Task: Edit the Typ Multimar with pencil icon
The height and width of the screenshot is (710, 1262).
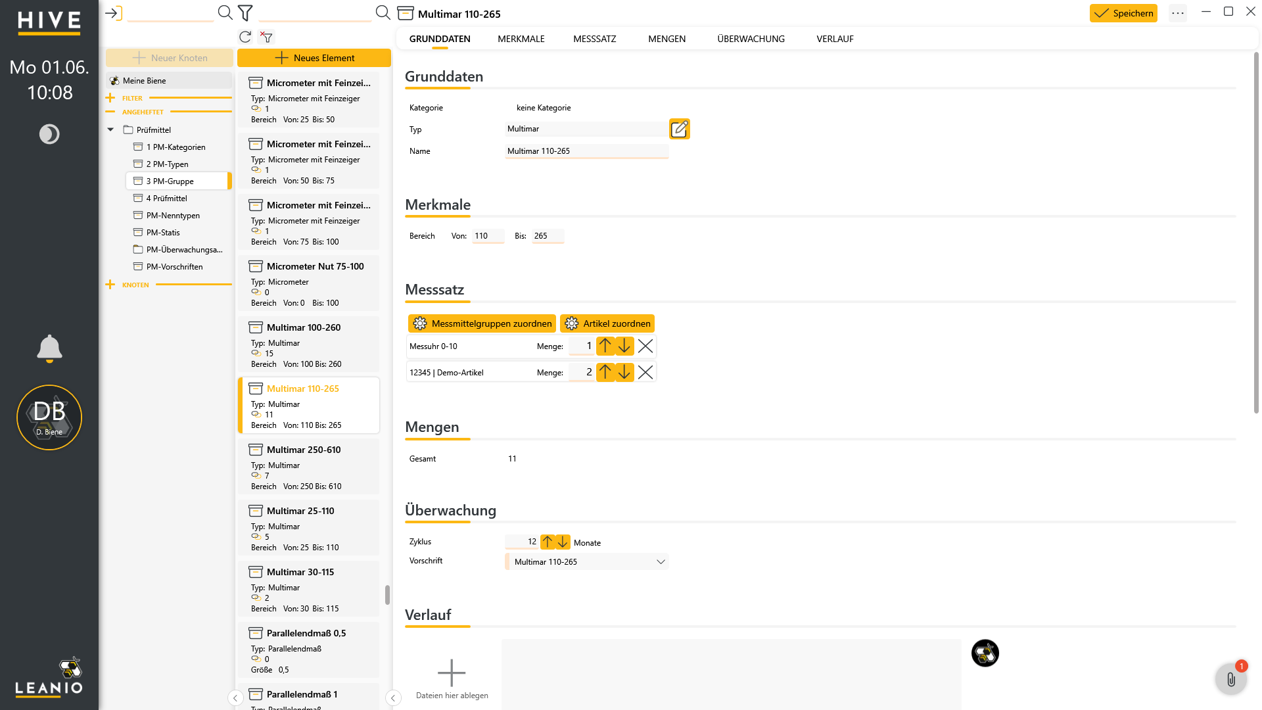Action: (679, 129)
